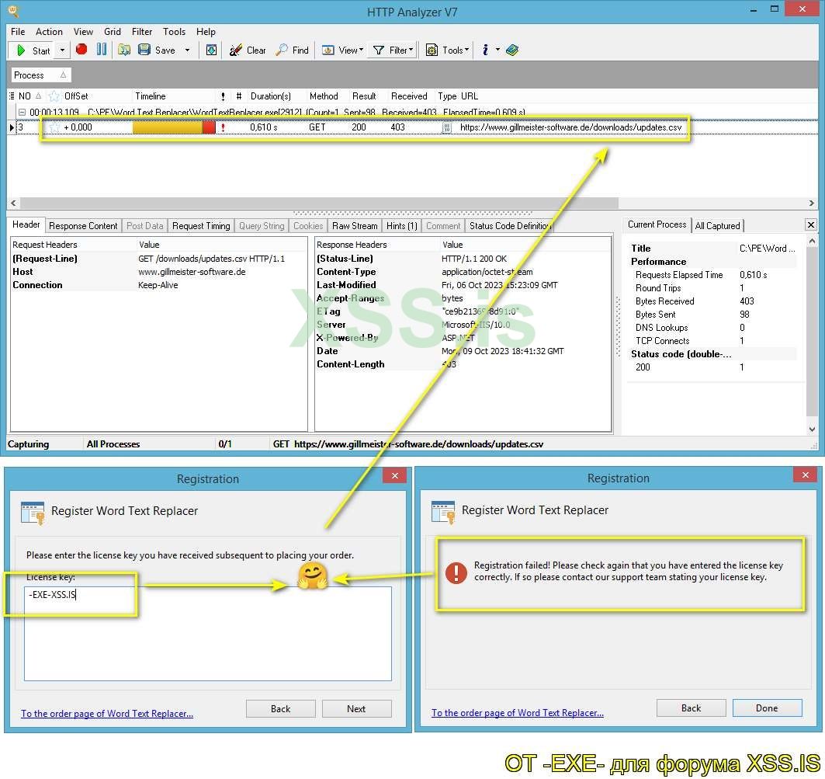
Task: Open the Grid menu
Action: (x=112, y=32)
